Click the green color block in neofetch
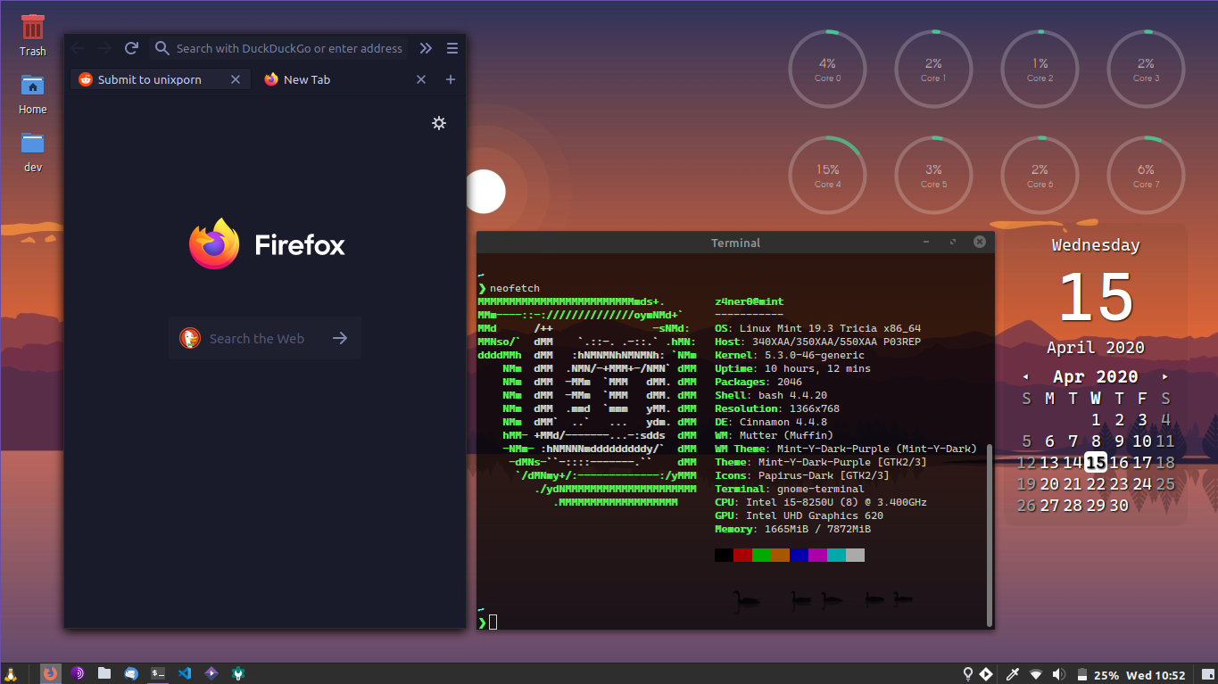This screenshot has height=684, width=1218. [x=761, y=555]
